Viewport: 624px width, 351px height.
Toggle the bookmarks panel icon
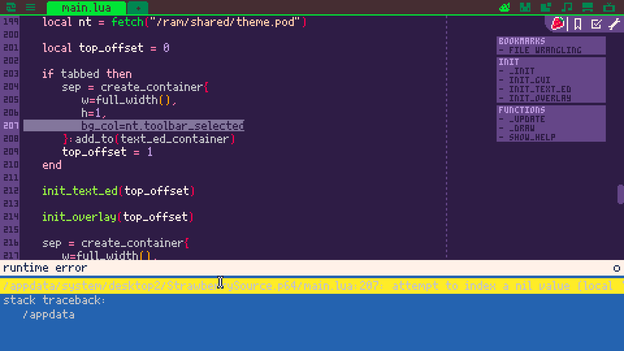tap(578, 24)
